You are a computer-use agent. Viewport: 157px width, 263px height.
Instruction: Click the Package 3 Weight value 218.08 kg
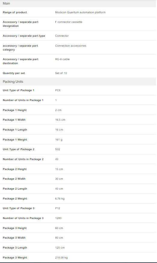[x=61, y=258]
